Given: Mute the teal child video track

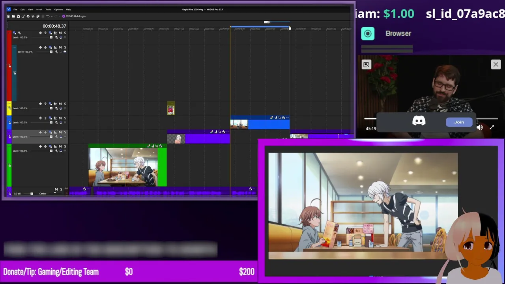Looking at the screenshot, I should [60, 47].
